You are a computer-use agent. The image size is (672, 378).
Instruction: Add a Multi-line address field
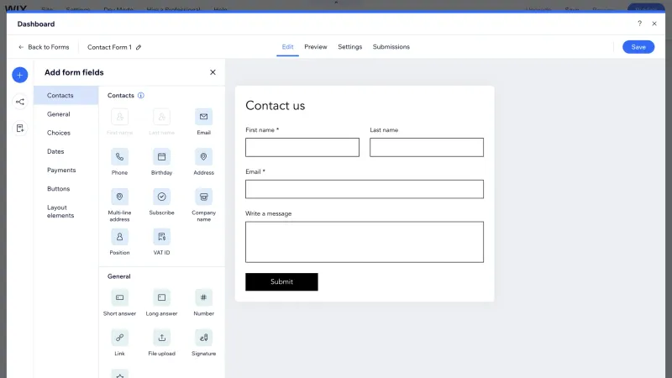click(x=119, y=197)
